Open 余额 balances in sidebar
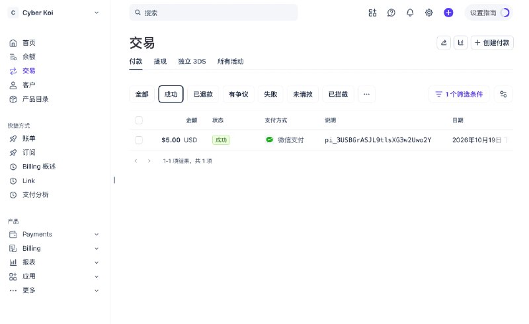The width and height of the screenshot is (529, 324). (28, 57)
